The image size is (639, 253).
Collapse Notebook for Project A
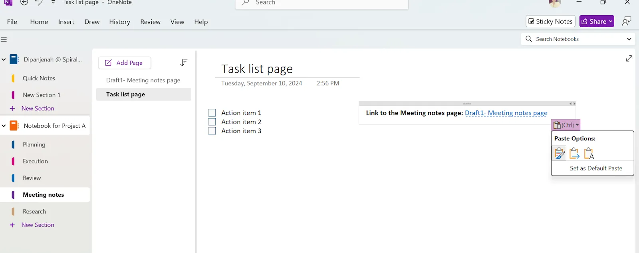pos(4,126)
